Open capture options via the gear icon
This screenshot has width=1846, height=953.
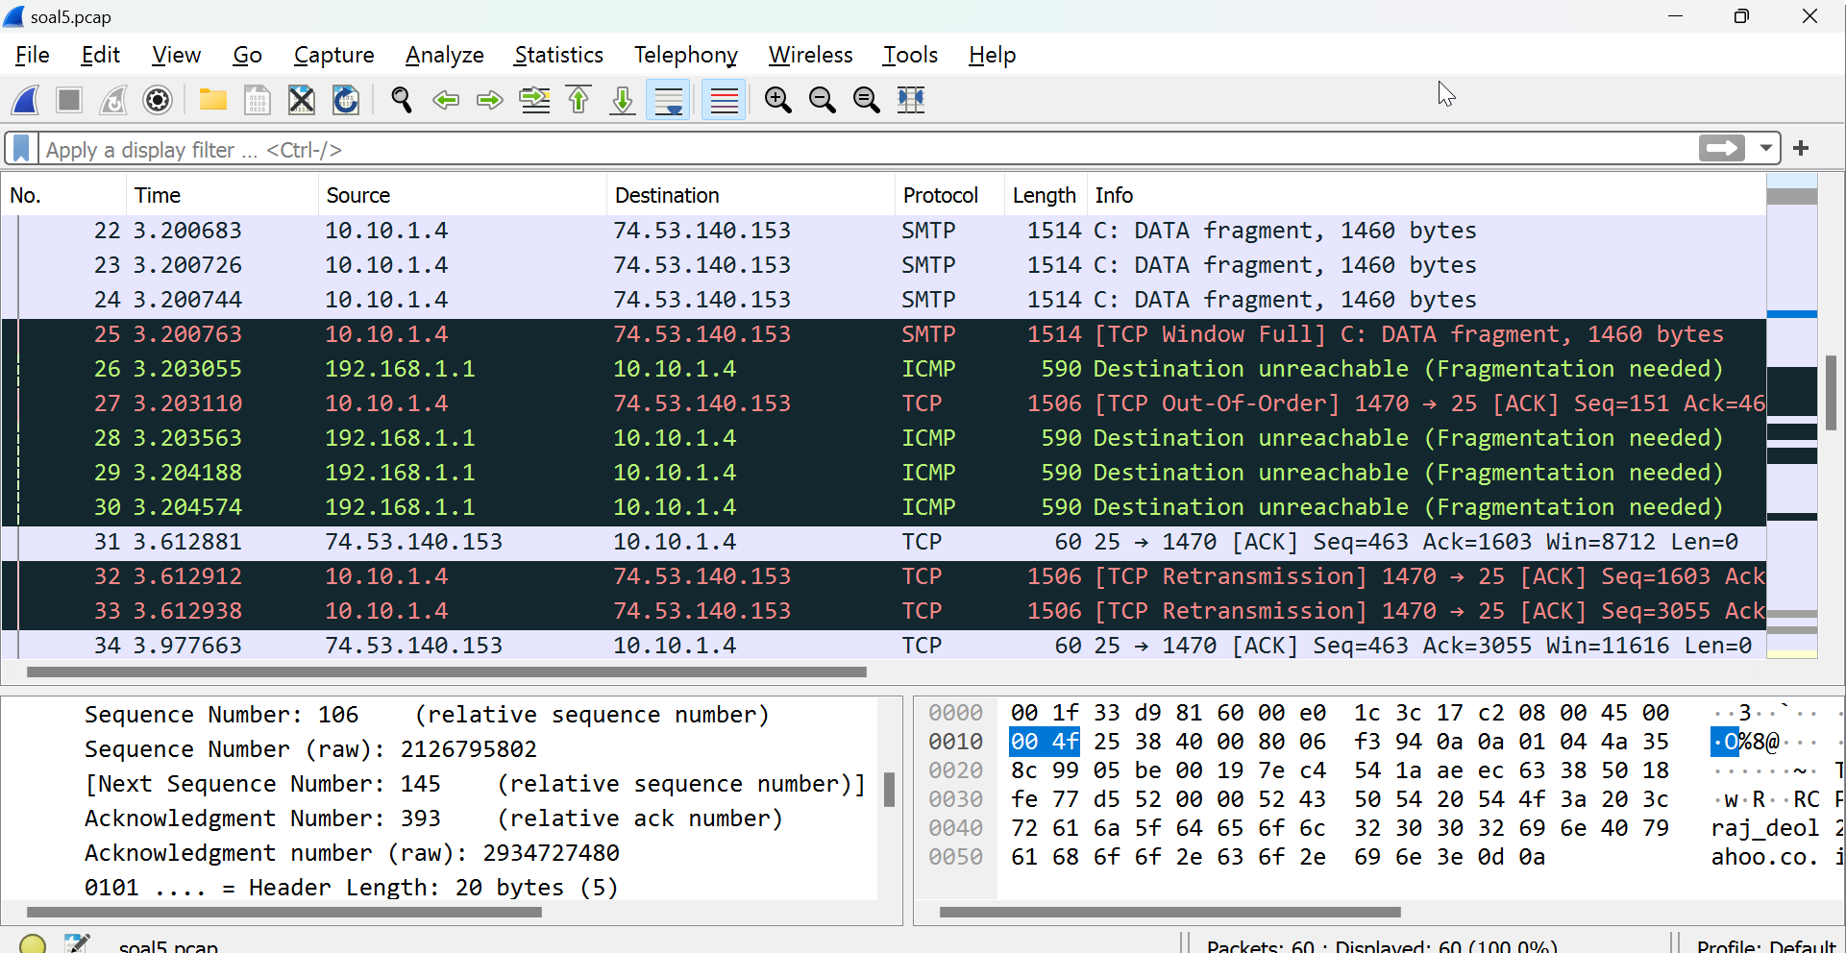(157, 99)
